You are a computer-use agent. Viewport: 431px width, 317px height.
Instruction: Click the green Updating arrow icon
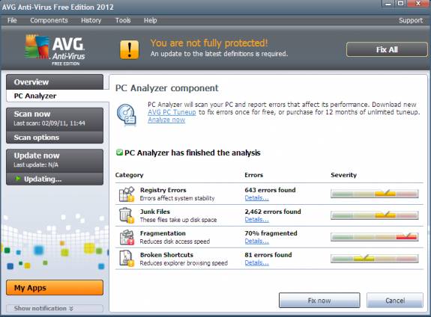coord(18,179)
